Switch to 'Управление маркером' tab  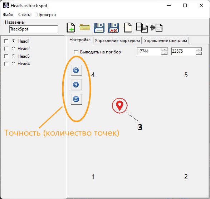(117, 41)
